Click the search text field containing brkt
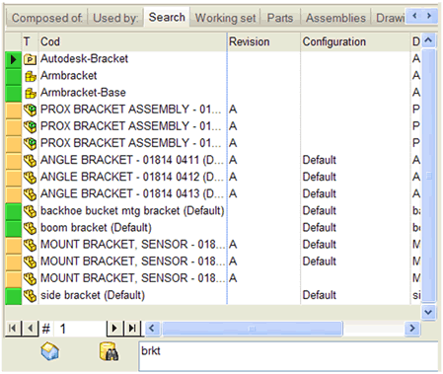This screenshot has height=374, width=443. [288, 356]
